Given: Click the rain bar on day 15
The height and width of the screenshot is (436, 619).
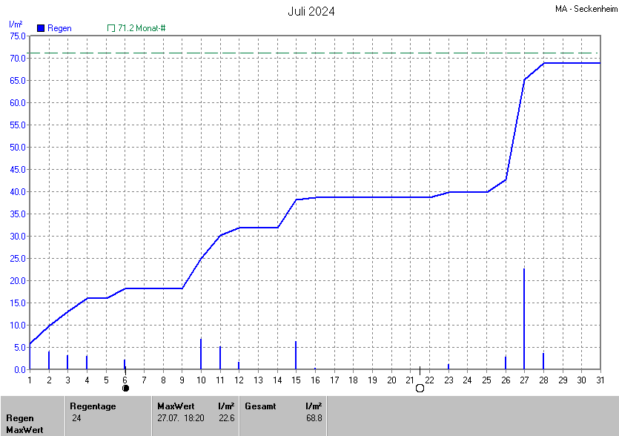Looking at the screenshot, I should point(296,355).
